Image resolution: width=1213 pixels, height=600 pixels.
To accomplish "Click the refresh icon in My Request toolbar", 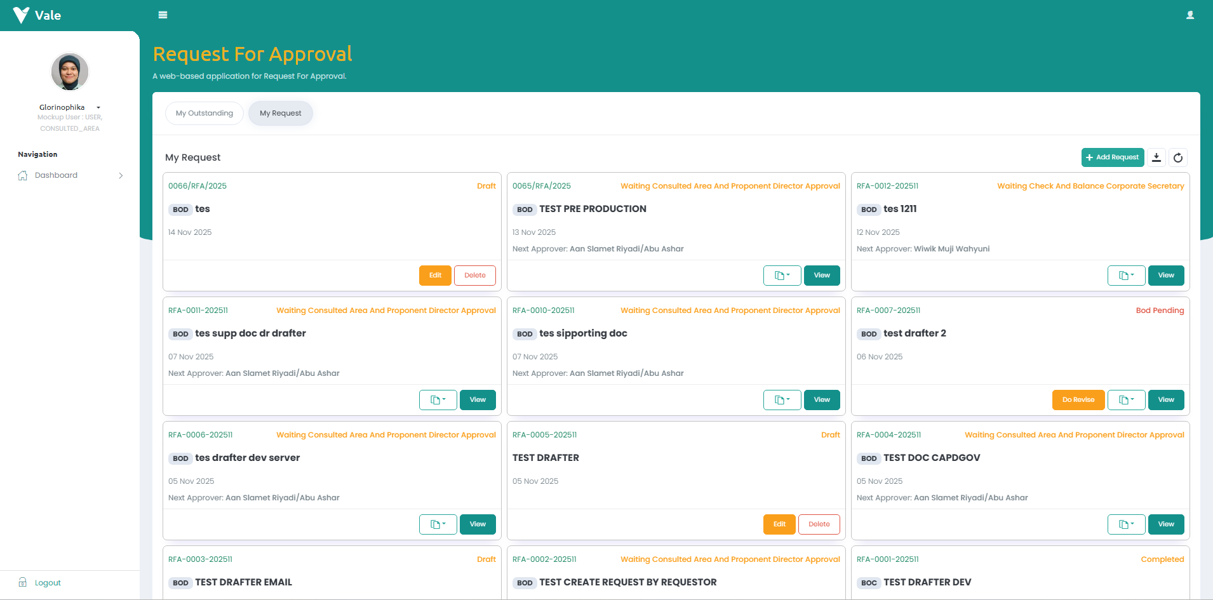I will [x=1178, y=157].
